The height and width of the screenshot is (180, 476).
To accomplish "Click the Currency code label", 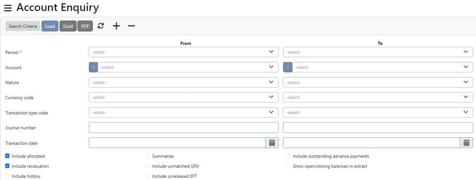I will pos(20,98).
